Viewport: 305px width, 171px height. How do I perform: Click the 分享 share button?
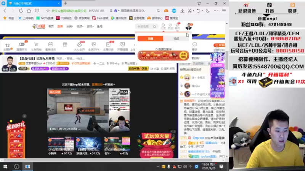155,69
